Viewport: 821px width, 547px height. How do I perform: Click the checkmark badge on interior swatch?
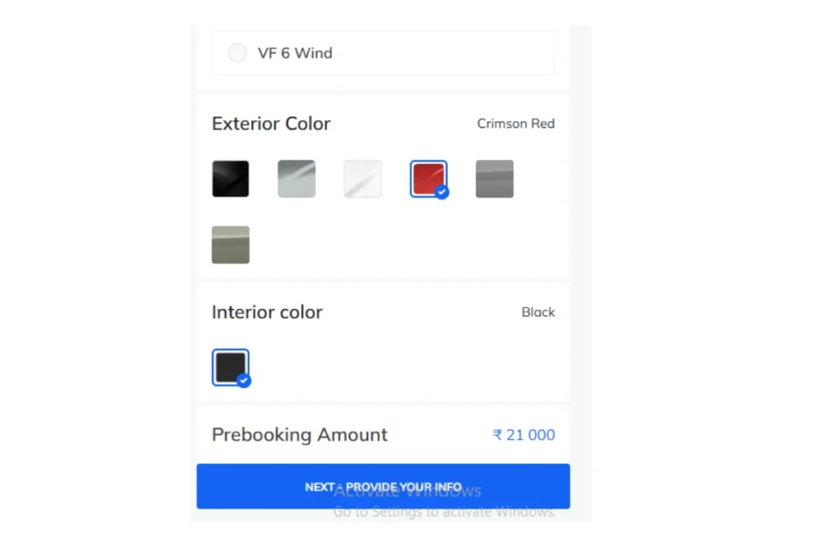(244, 380)
